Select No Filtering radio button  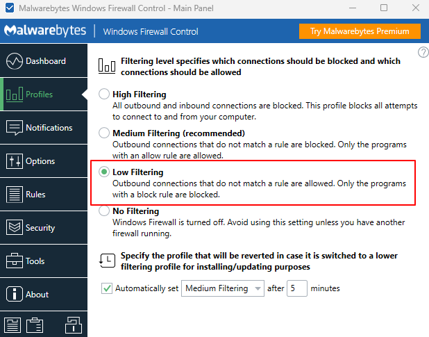[x=104, y=211]
